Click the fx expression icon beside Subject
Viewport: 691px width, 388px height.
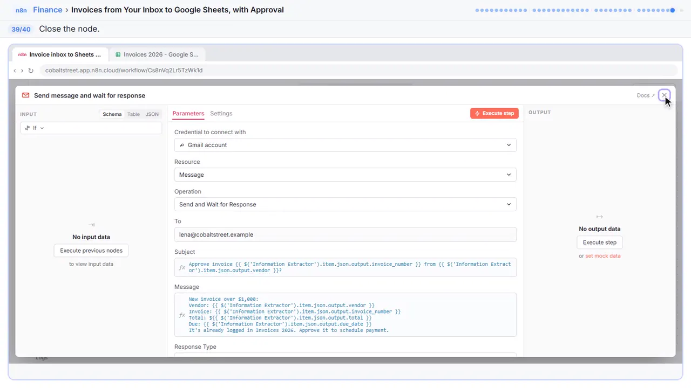182,268
